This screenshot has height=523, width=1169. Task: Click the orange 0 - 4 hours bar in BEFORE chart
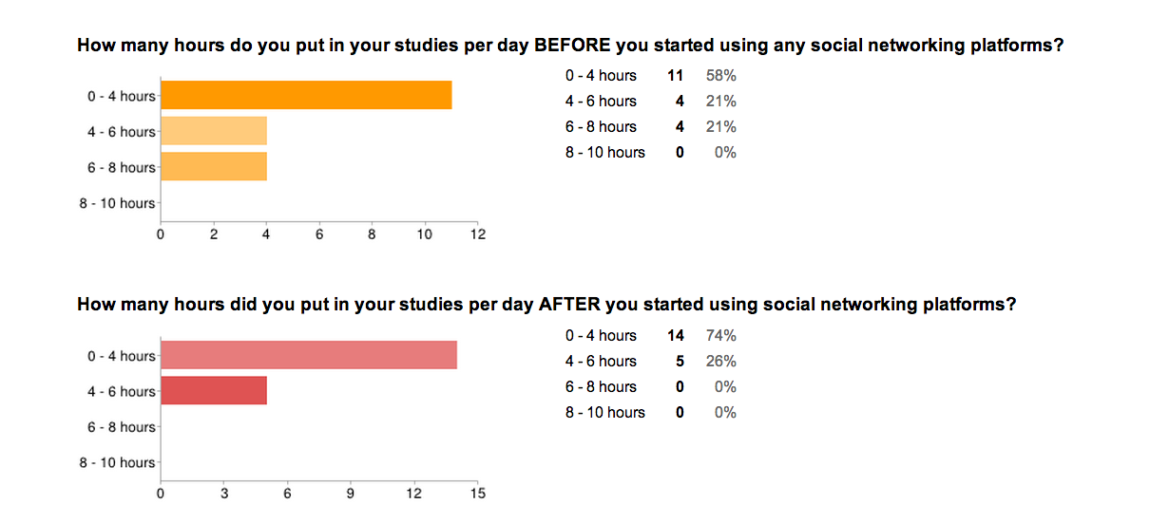[x=306, y=96]
